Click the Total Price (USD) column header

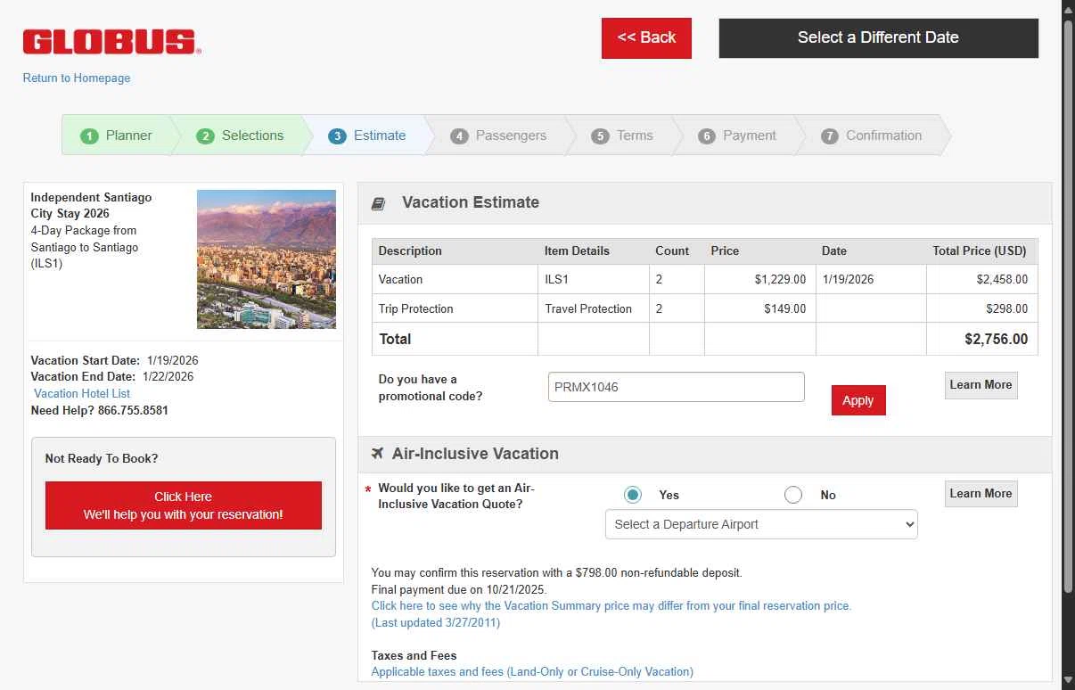tap(982, 251)
